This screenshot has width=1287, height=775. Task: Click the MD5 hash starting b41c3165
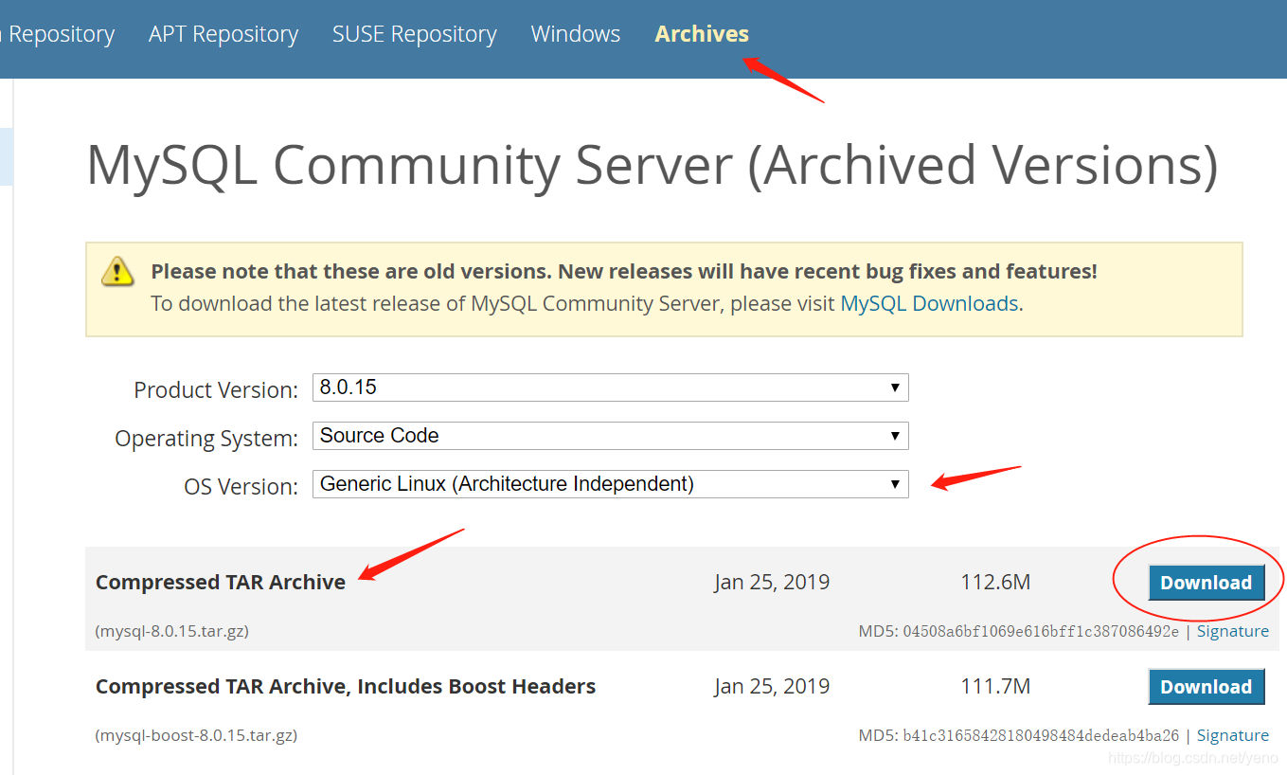[1041, 736]
